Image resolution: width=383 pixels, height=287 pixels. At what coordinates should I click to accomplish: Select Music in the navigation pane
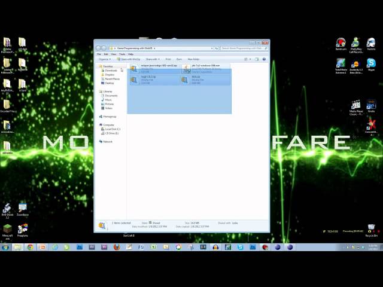click(x=108, y=100)
